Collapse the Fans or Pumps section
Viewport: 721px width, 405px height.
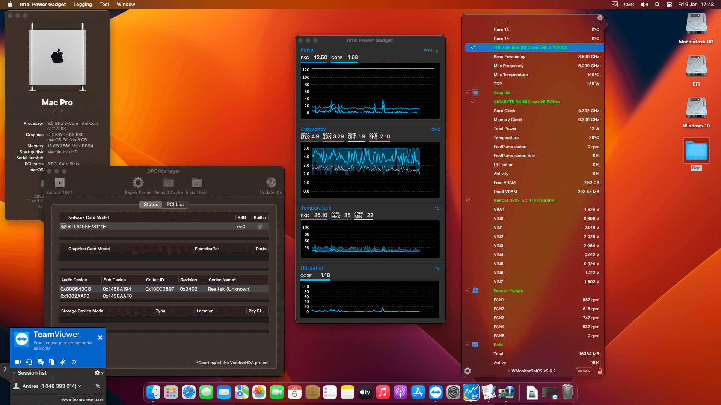coord(468,291)
